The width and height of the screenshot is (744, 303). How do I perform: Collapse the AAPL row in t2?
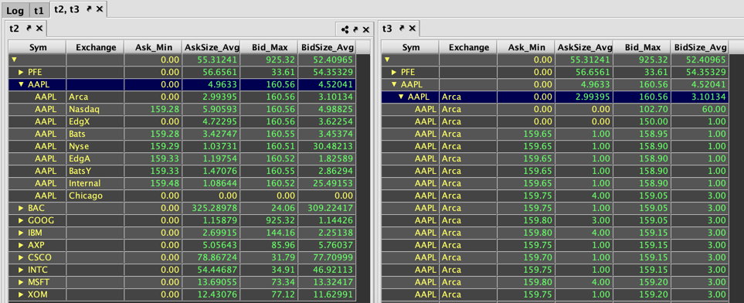(21, 84)
